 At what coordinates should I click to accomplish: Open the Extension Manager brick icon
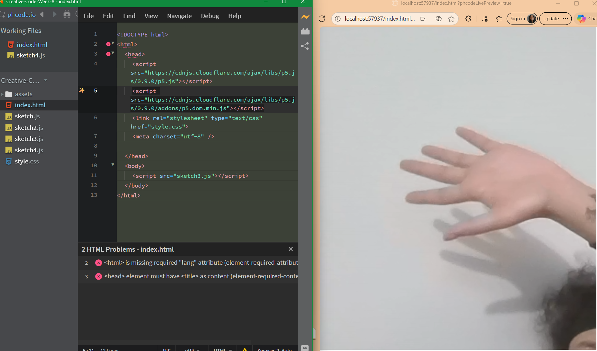[305, 31]
